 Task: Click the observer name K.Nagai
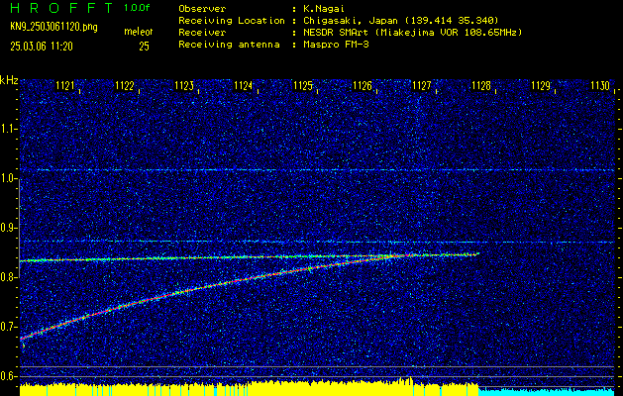(x=324, y=8)
